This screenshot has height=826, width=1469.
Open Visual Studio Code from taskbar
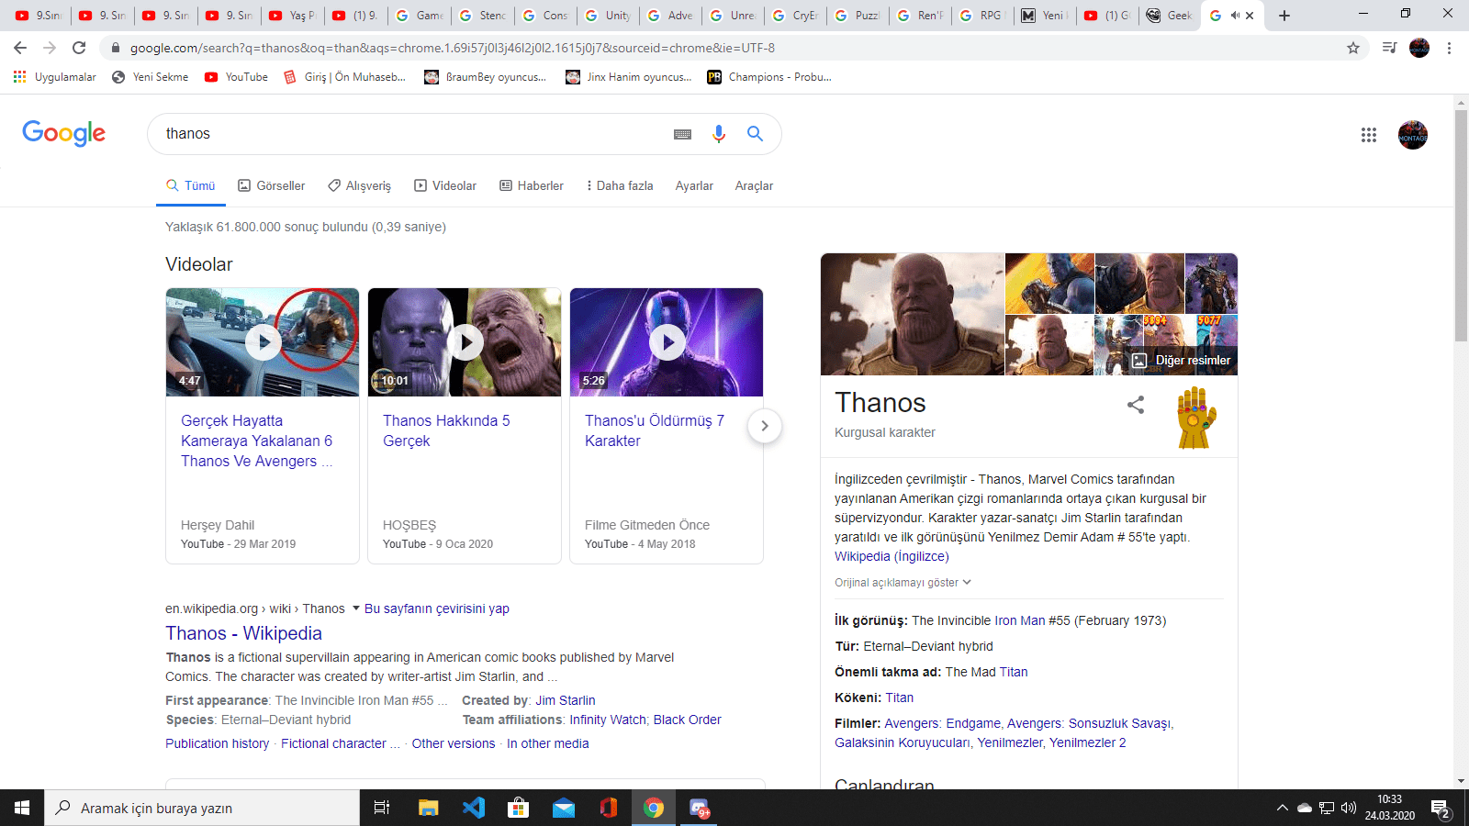pos(474,808)
